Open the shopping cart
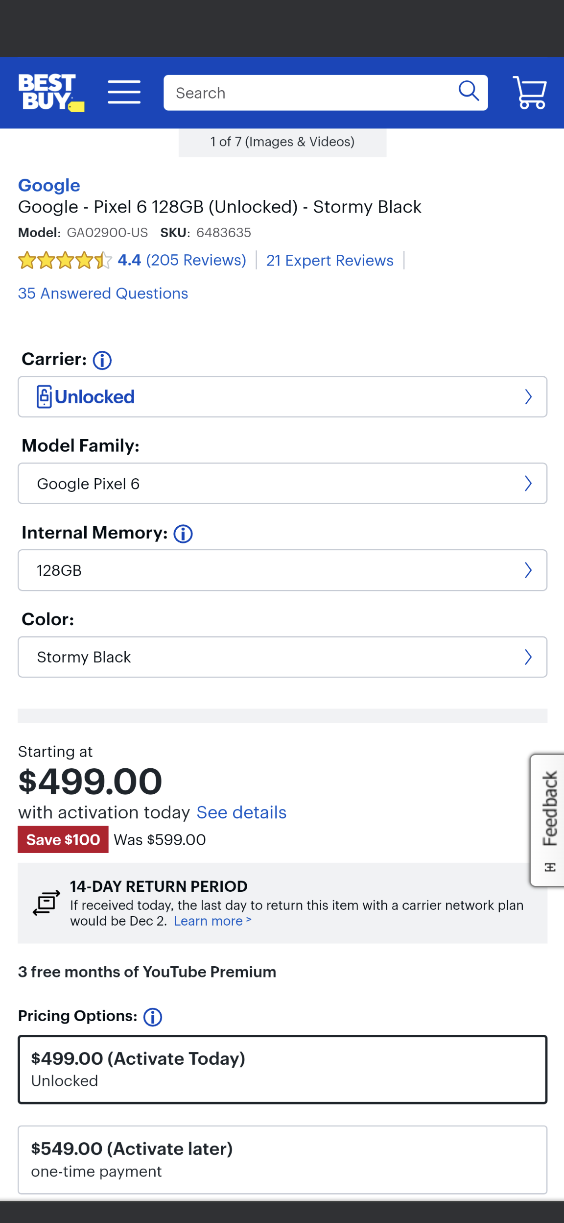The height and width of the screenshot is (1223, 564). pyautogui.click(x=529, y=93)
